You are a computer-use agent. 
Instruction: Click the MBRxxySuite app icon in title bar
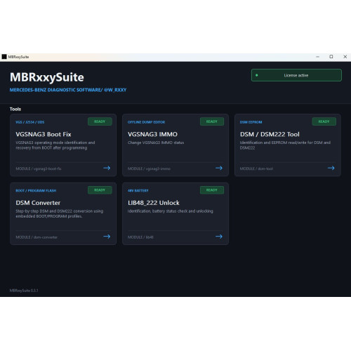coord(4,57)
